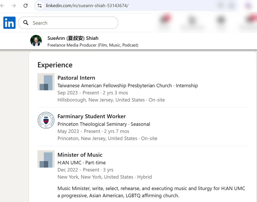This screenshot has height=202, width=257.
Task: Reload the page with the refresh icon
Action: click(x=25, y=6)
